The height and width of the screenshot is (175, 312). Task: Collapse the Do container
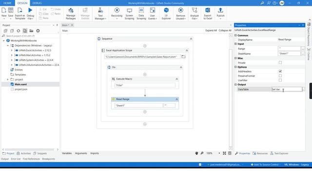181,67
